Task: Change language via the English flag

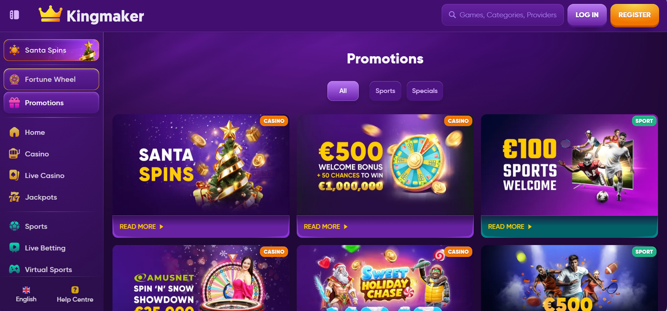Action: point(26,290)
